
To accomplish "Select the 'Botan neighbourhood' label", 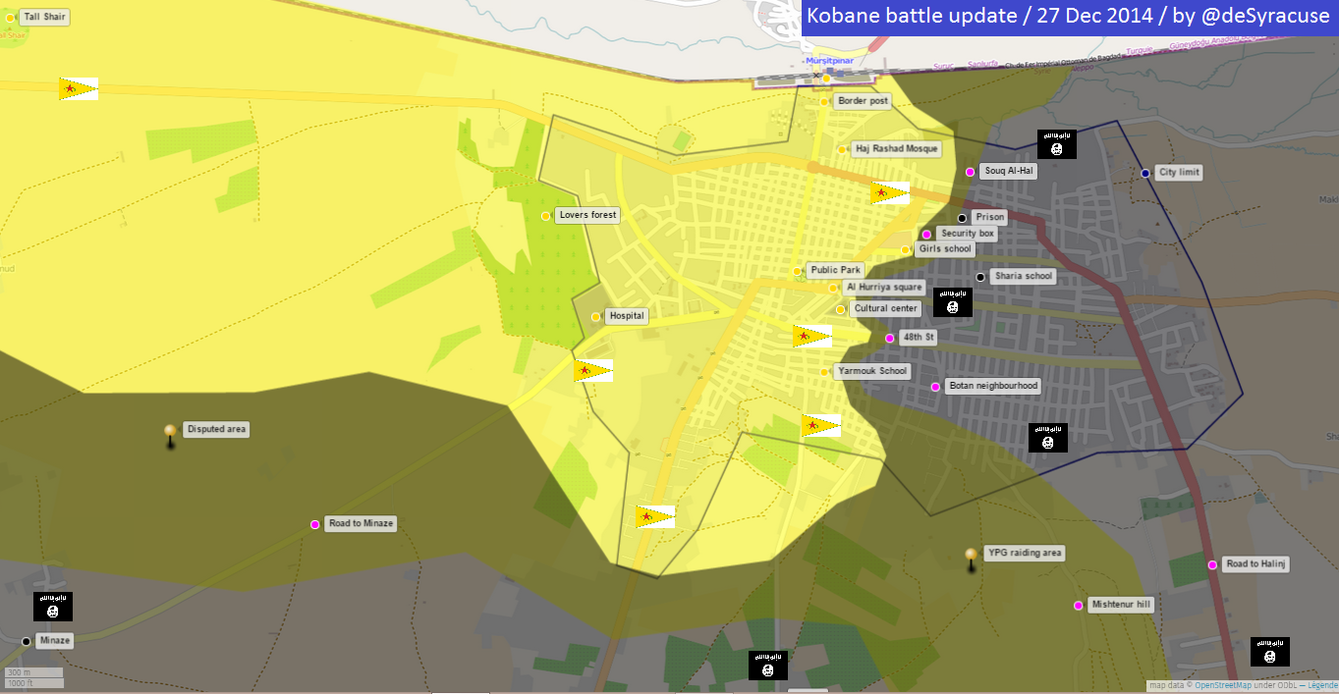I will [x=993, y=386].
